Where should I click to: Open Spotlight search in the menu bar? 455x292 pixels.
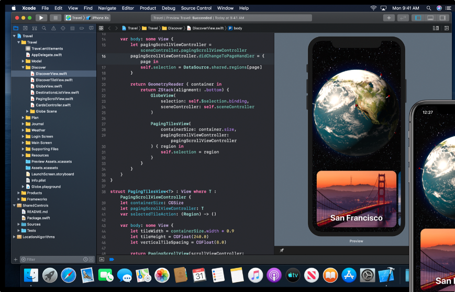(x=429, y=8)
